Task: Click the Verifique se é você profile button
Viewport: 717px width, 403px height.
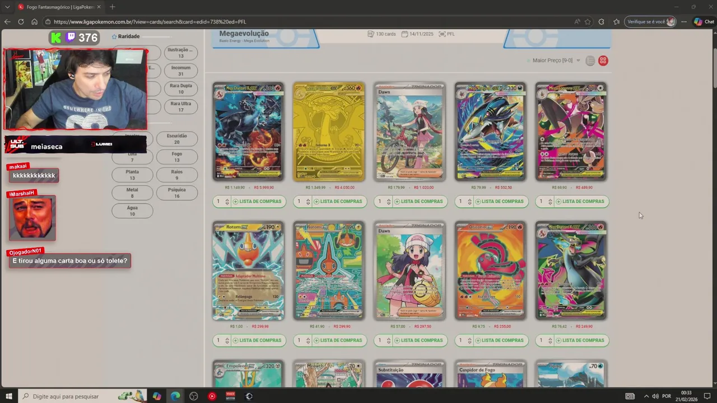Action: (650, 22)
